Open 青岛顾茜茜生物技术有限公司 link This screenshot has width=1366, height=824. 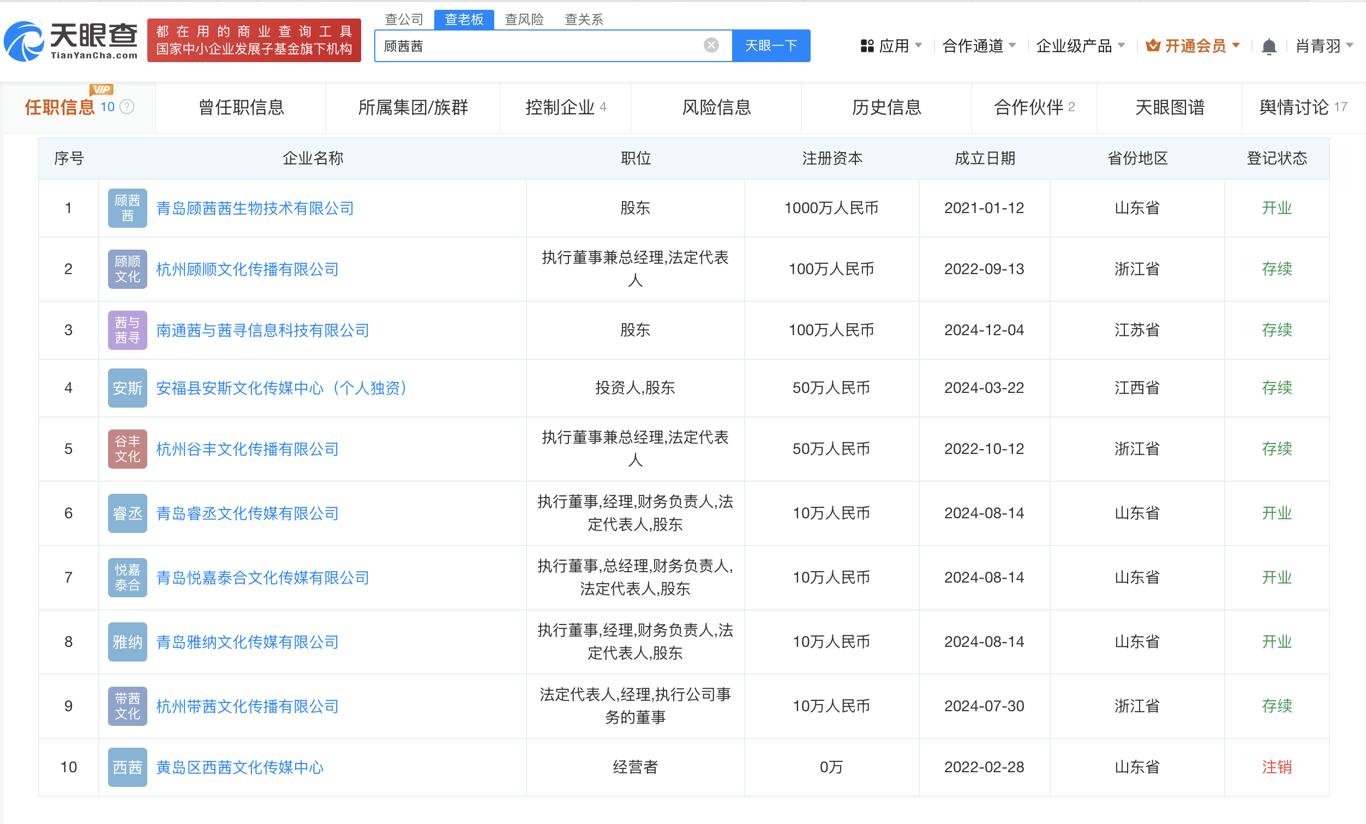point(255,208)
